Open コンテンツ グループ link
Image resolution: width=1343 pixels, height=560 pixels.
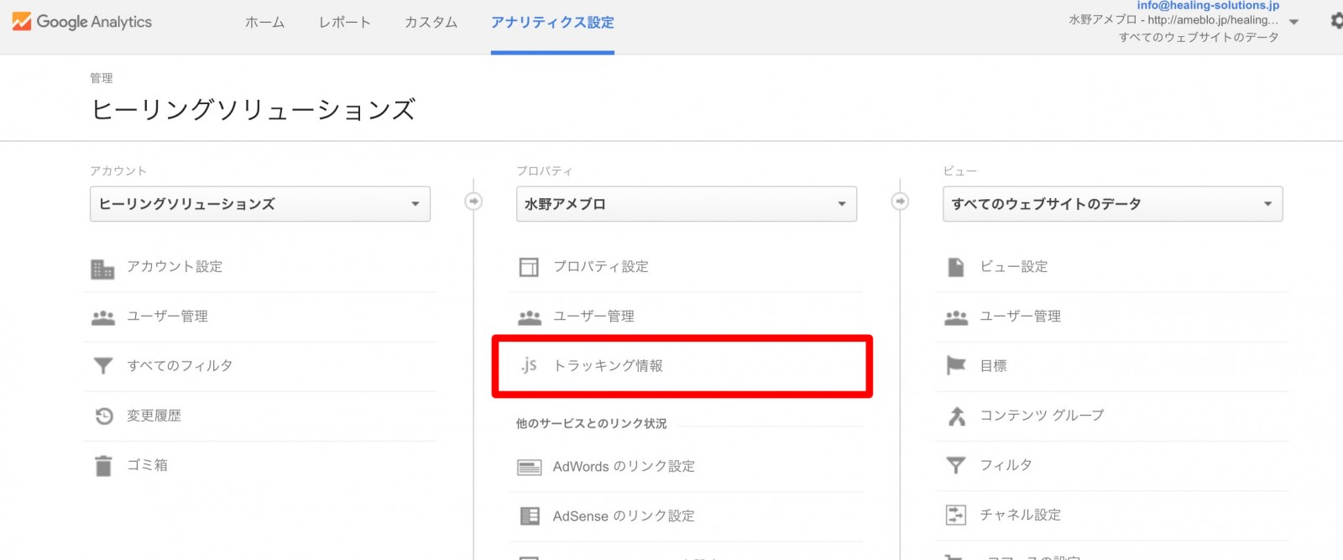1042,416
